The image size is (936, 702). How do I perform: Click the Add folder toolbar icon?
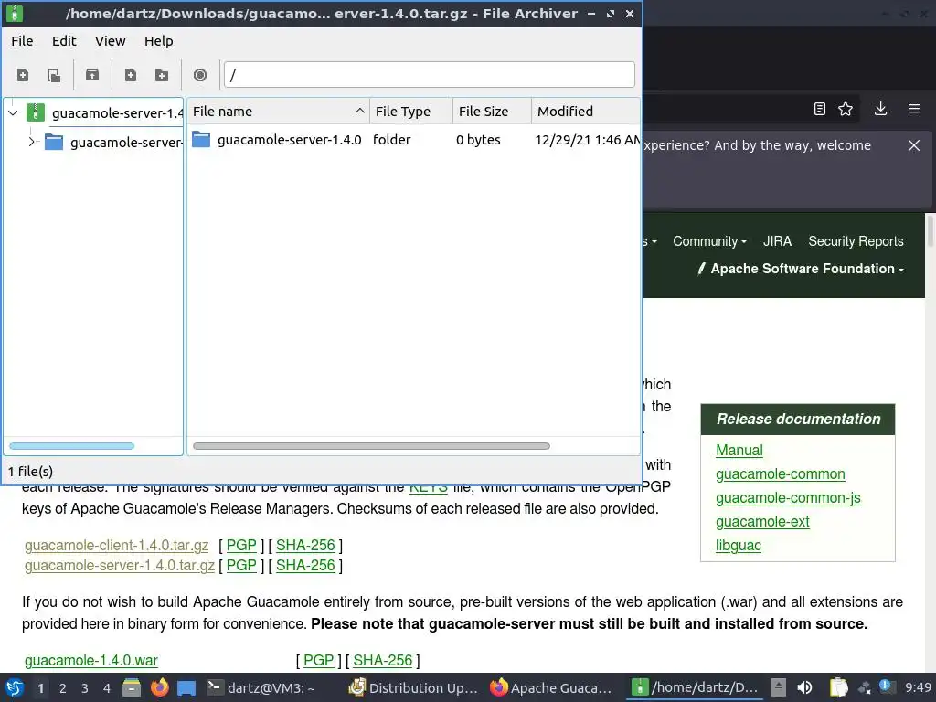point(161,75)
